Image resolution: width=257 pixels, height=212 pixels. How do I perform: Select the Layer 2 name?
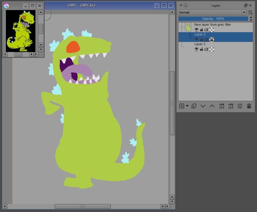[200, 35]
